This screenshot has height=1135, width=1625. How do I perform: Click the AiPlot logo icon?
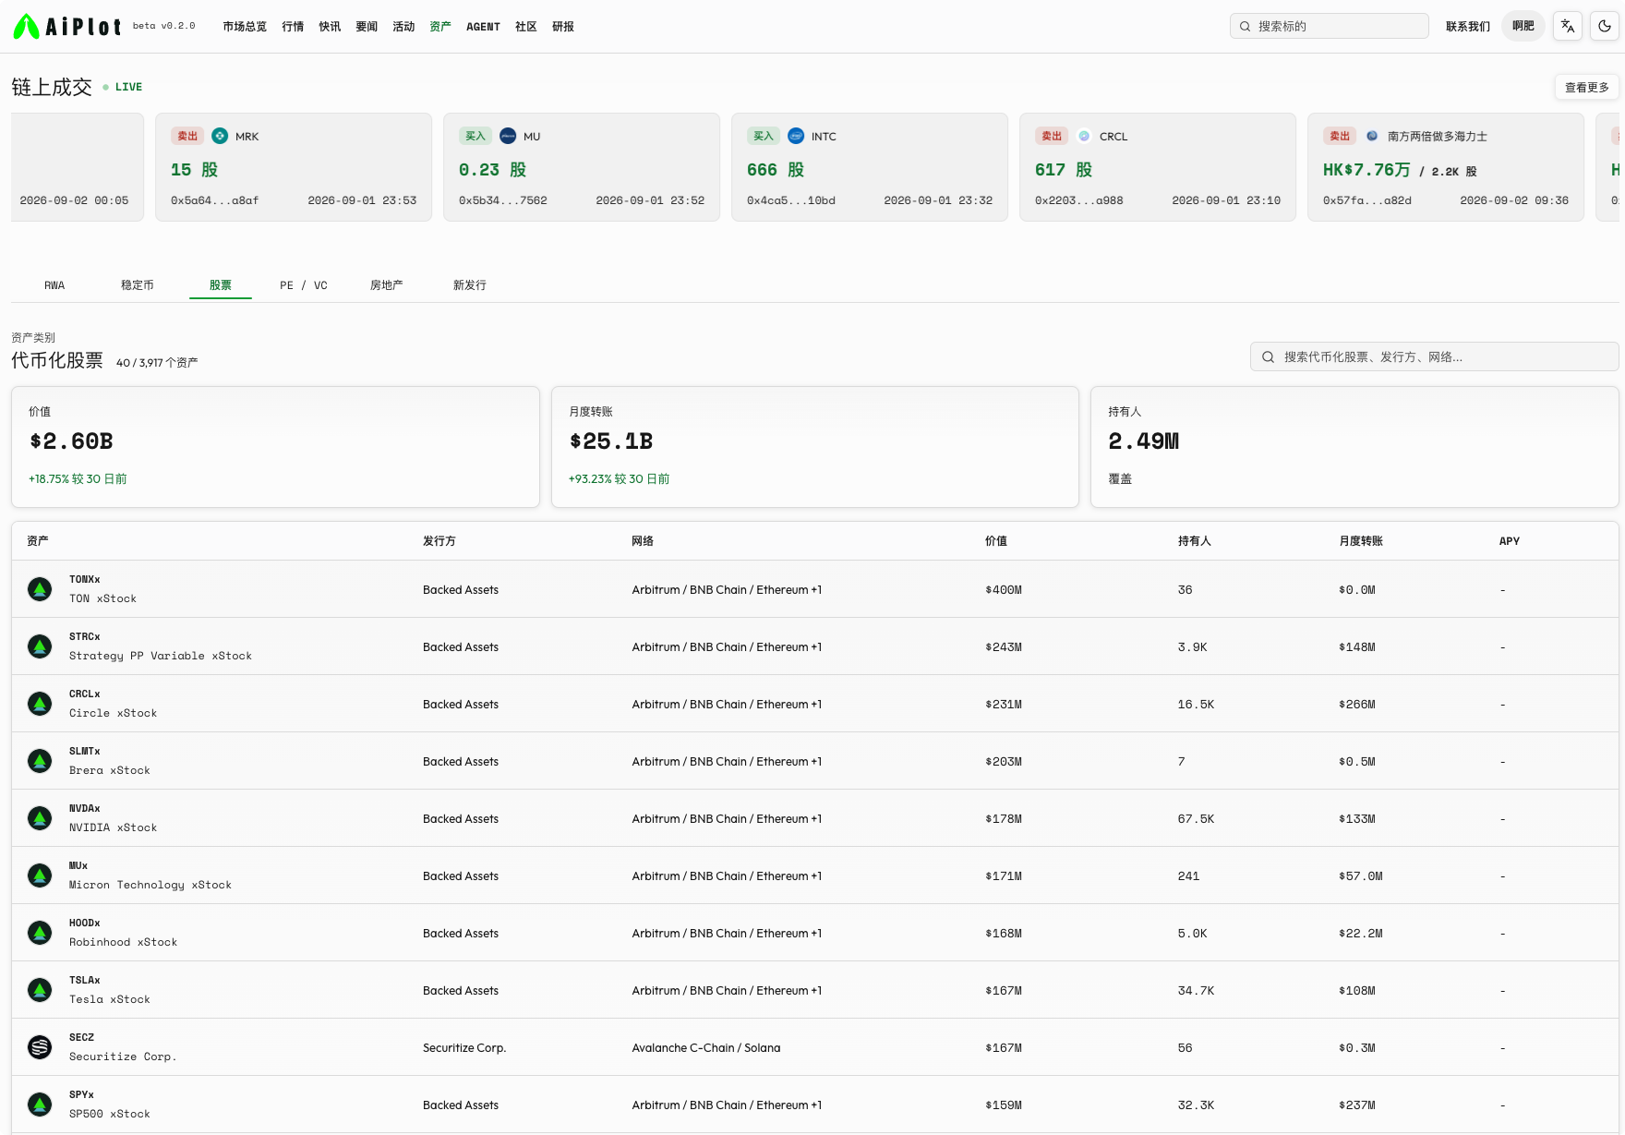click(26, 26)
